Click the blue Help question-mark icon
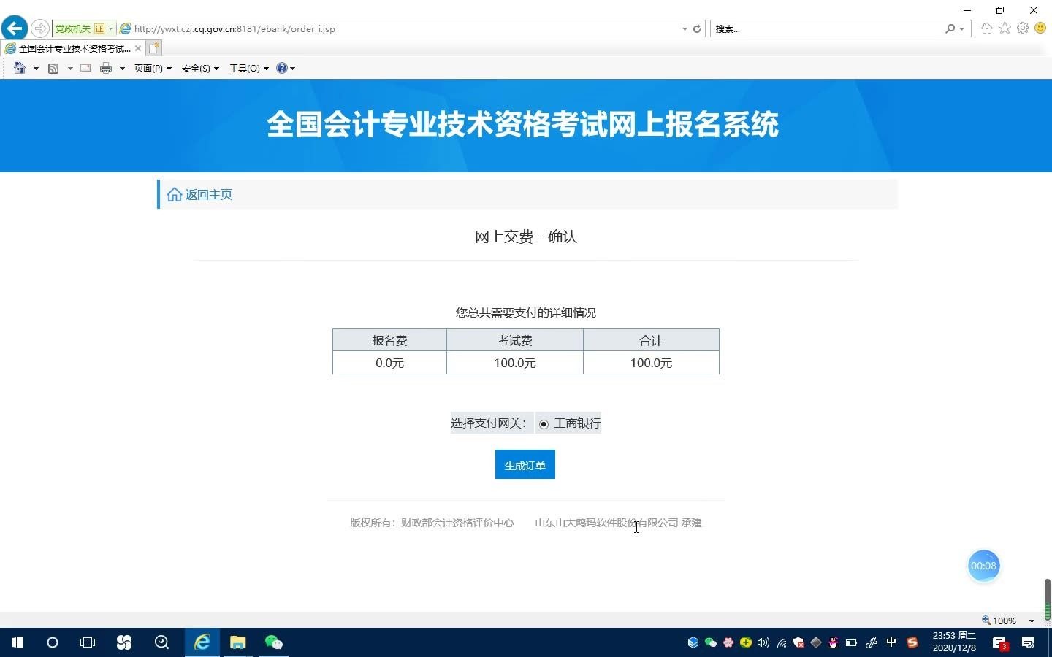 point(282,68)
